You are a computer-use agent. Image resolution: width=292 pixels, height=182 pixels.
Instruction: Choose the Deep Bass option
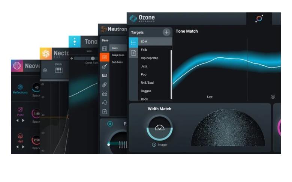(118, 55)
